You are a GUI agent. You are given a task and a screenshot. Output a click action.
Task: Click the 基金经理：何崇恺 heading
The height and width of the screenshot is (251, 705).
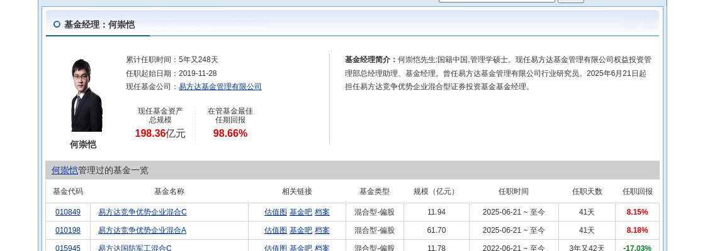click(x=99, y=24)
